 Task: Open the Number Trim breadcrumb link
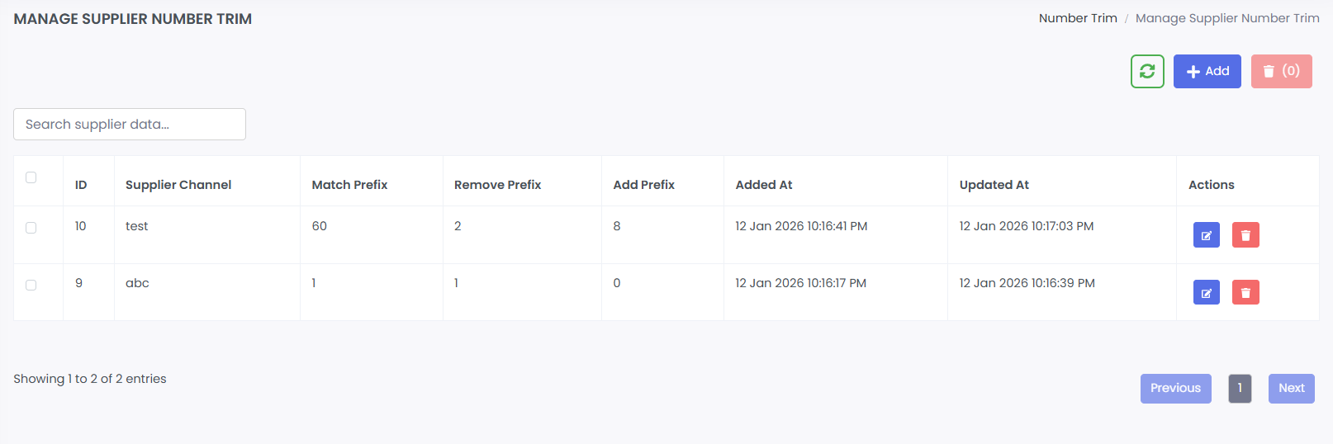click(1077, 18)
